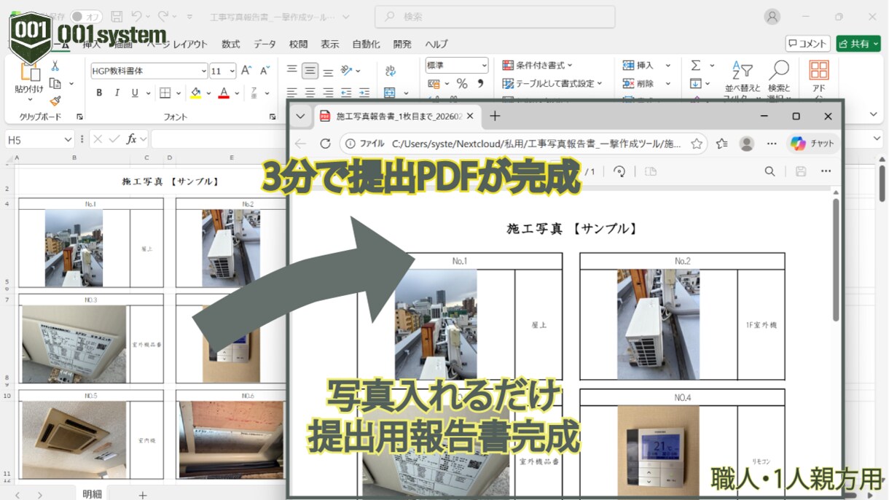Viewport: 889px width, 500px height.
Task: Toggle the AutoSave switch in Excel
Action: (86, 16)
